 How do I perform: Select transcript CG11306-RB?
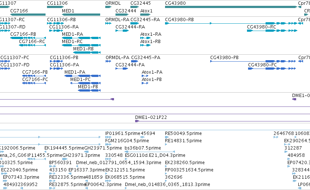(61, 20)
